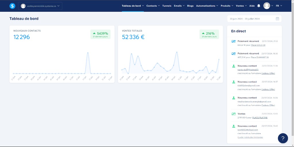Open the FR language dropdown
The width and height of the screenshot is (294, 147).
click(279, 6)
